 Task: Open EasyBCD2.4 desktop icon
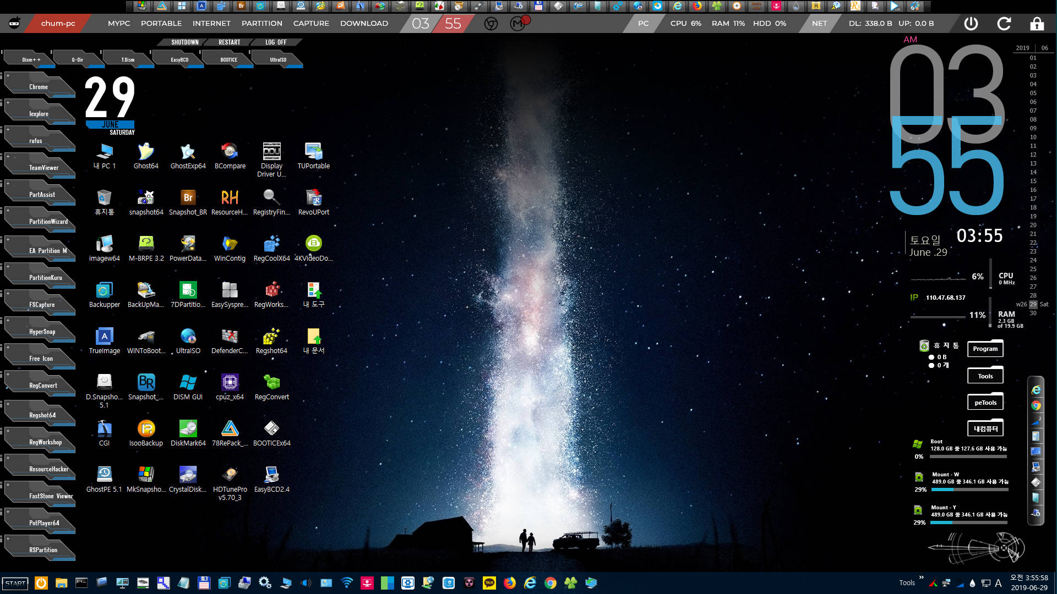pos(271,480)
